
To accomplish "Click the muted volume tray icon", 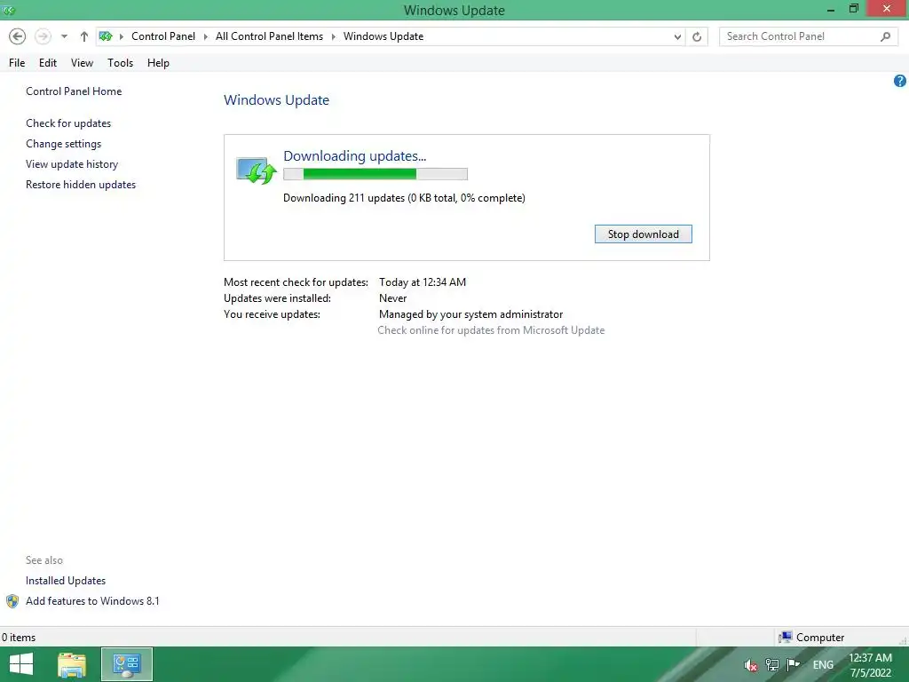I will (x=751, y=665).
